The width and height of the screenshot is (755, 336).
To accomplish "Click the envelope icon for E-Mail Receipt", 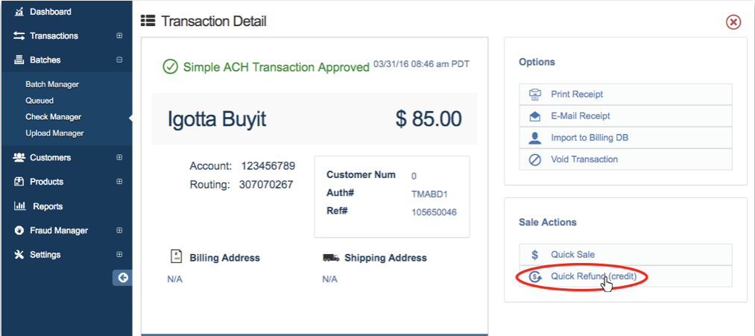I will [534, 116].
